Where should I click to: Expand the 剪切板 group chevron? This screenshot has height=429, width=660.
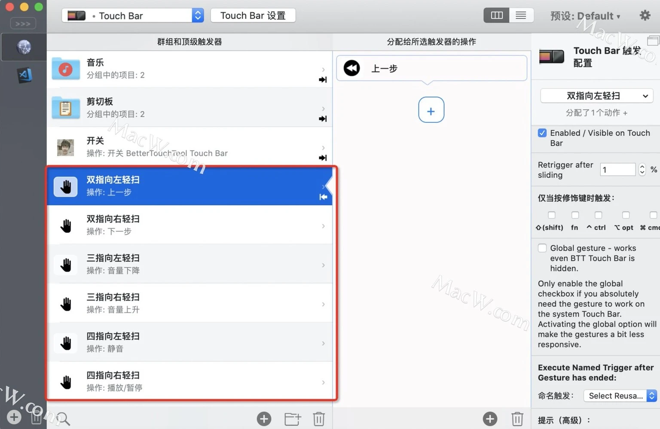click(323, 108)
